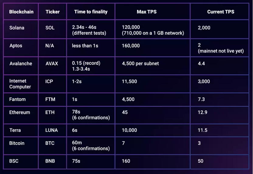Click Solana's 120,000 Max TPS cell
Image resolution: width=253 pixels, height=174 pixels.
pyautogui.click(x=152, y=29)
